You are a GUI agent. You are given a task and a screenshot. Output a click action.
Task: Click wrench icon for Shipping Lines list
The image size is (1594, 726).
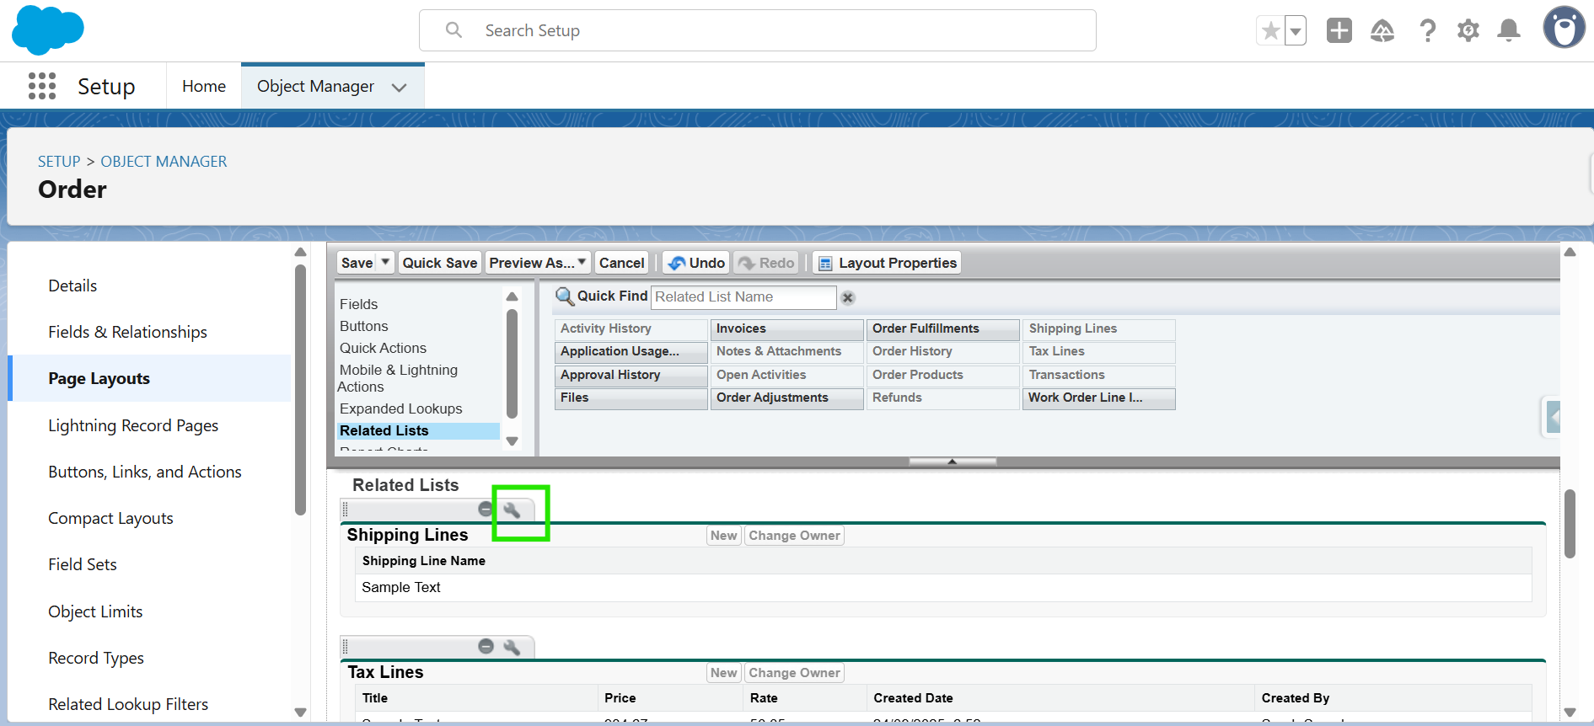tap(512, 510)
